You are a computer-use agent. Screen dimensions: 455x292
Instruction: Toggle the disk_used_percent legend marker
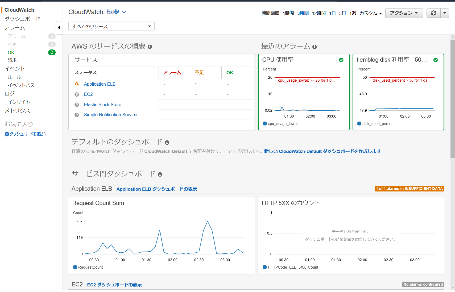pos(359,124)
